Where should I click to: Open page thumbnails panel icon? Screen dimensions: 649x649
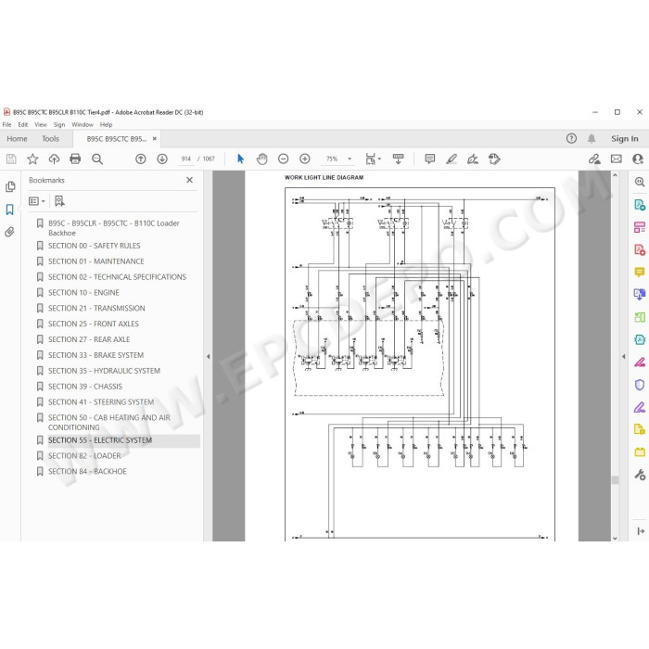(x=10, y=186)
